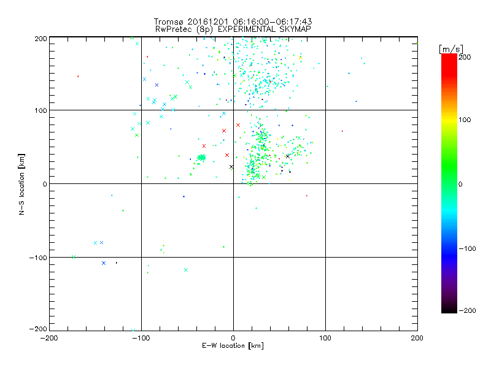Viewport: 491px width, 368px height.
Task: Click the x-axis tick label -100
Action: pyautogui.click(x=141, y=338)
